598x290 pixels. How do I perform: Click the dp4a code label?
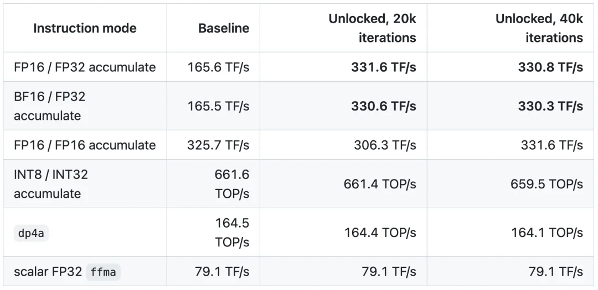tap(31, 233)
